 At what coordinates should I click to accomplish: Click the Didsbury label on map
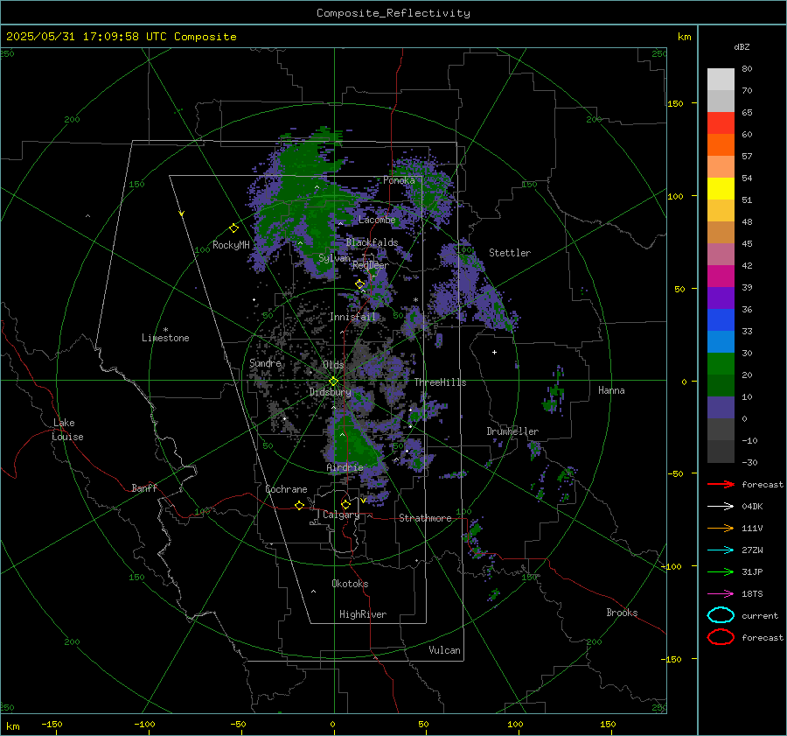point(330,392)
